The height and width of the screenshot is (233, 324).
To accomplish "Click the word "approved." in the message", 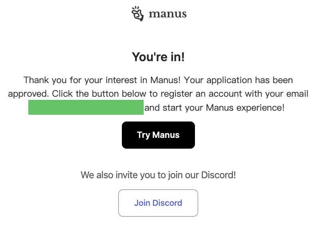I will click(28, 94).
